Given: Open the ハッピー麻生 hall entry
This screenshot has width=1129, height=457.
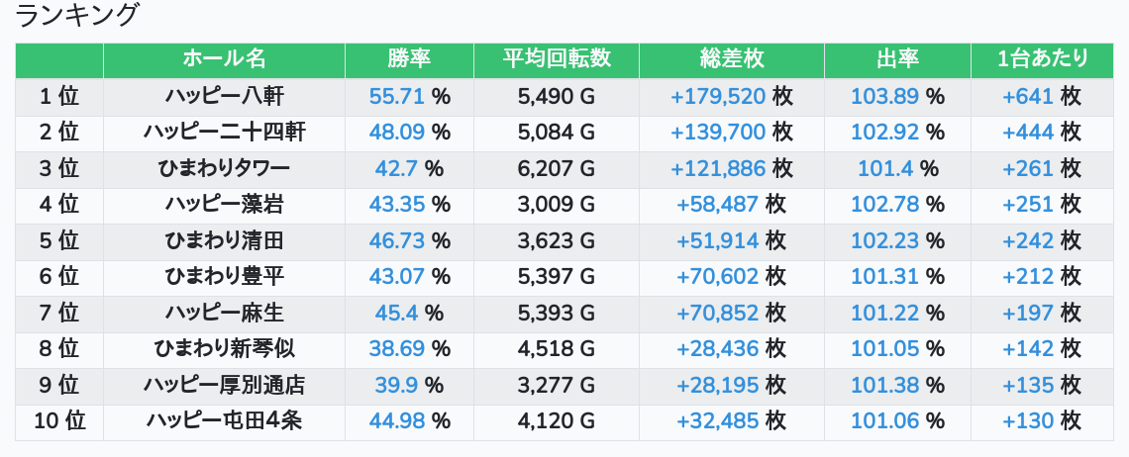Looking at the screenshot, I should point(224,313).
